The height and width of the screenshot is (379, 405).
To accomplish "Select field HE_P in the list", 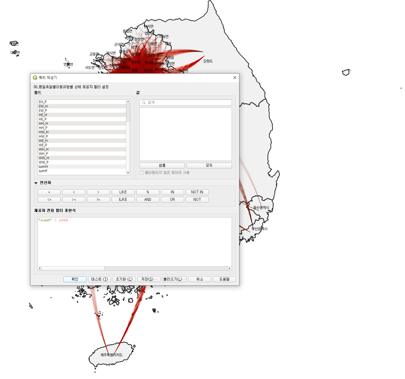I will click(x=82, y=119).
